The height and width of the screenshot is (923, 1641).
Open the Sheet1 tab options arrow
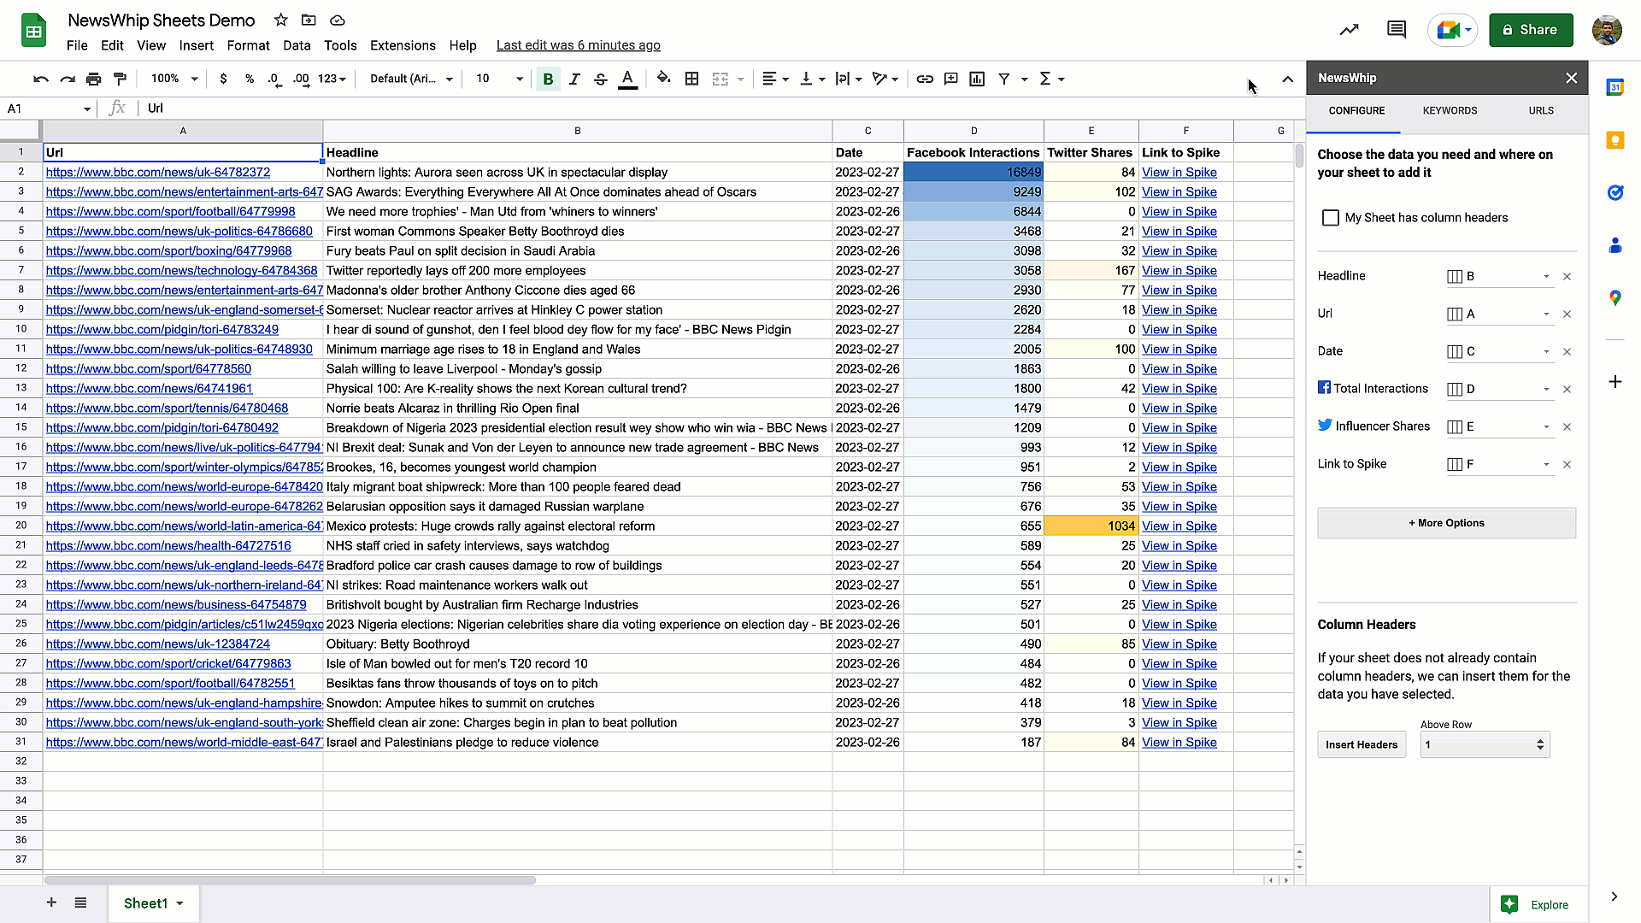click(179, 903)
